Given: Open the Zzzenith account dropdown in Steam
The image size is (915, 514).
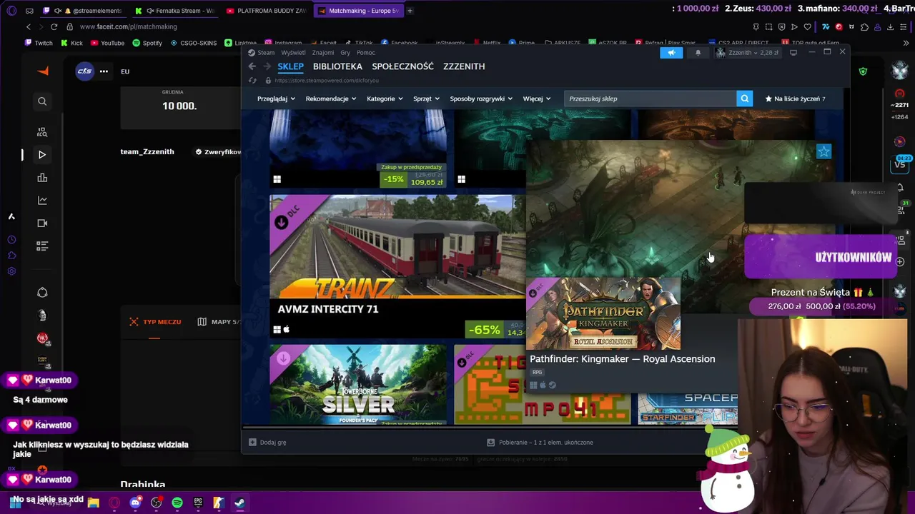Looking at the screenshot, I should (748, 53).
